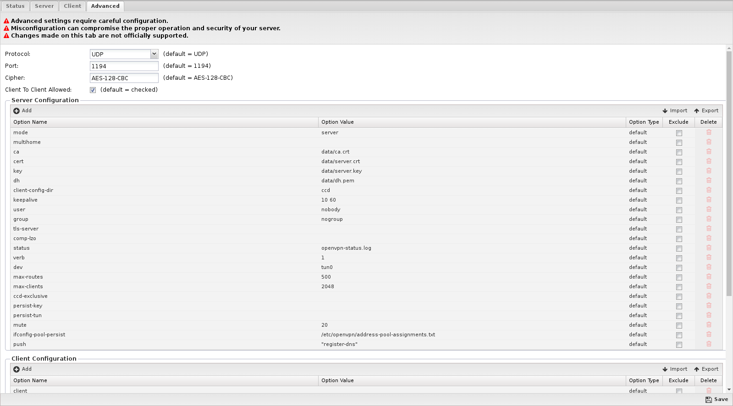Remove the cert option via trash icon
Image resolution: width=733 pixels, height=406 pixels.
click(x=709, y=161)
